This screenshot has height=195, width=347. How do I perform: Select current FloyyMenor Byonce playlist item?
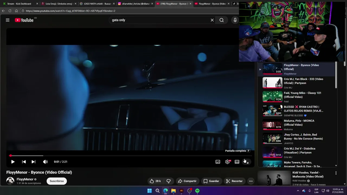(x=297, y=69)
